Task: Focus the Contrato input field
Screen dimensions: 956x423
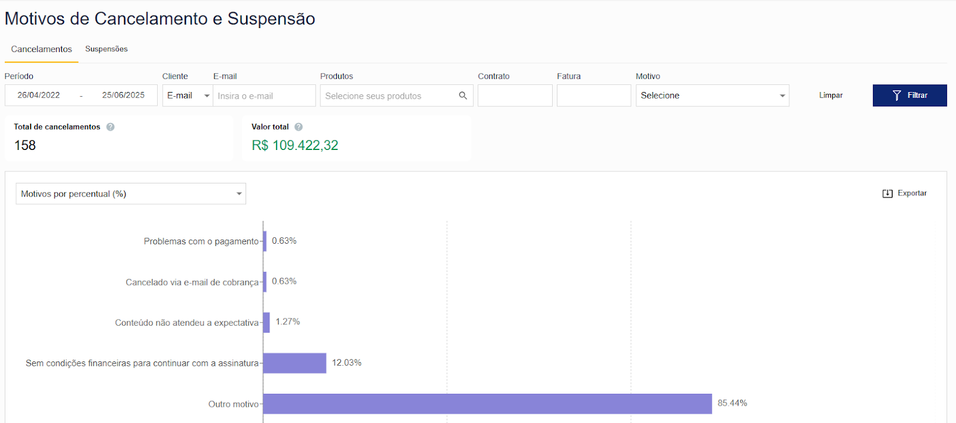Action: 515,96
